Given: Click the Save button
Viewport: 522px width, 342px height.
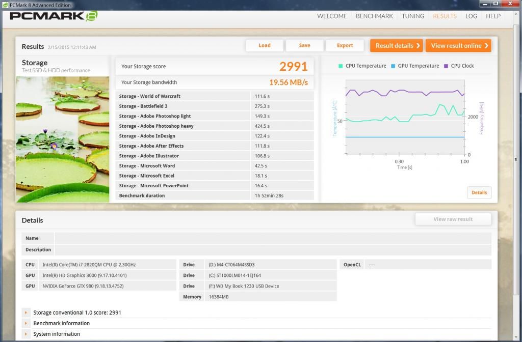Looking at the screenshot, I should click(305, 45).
